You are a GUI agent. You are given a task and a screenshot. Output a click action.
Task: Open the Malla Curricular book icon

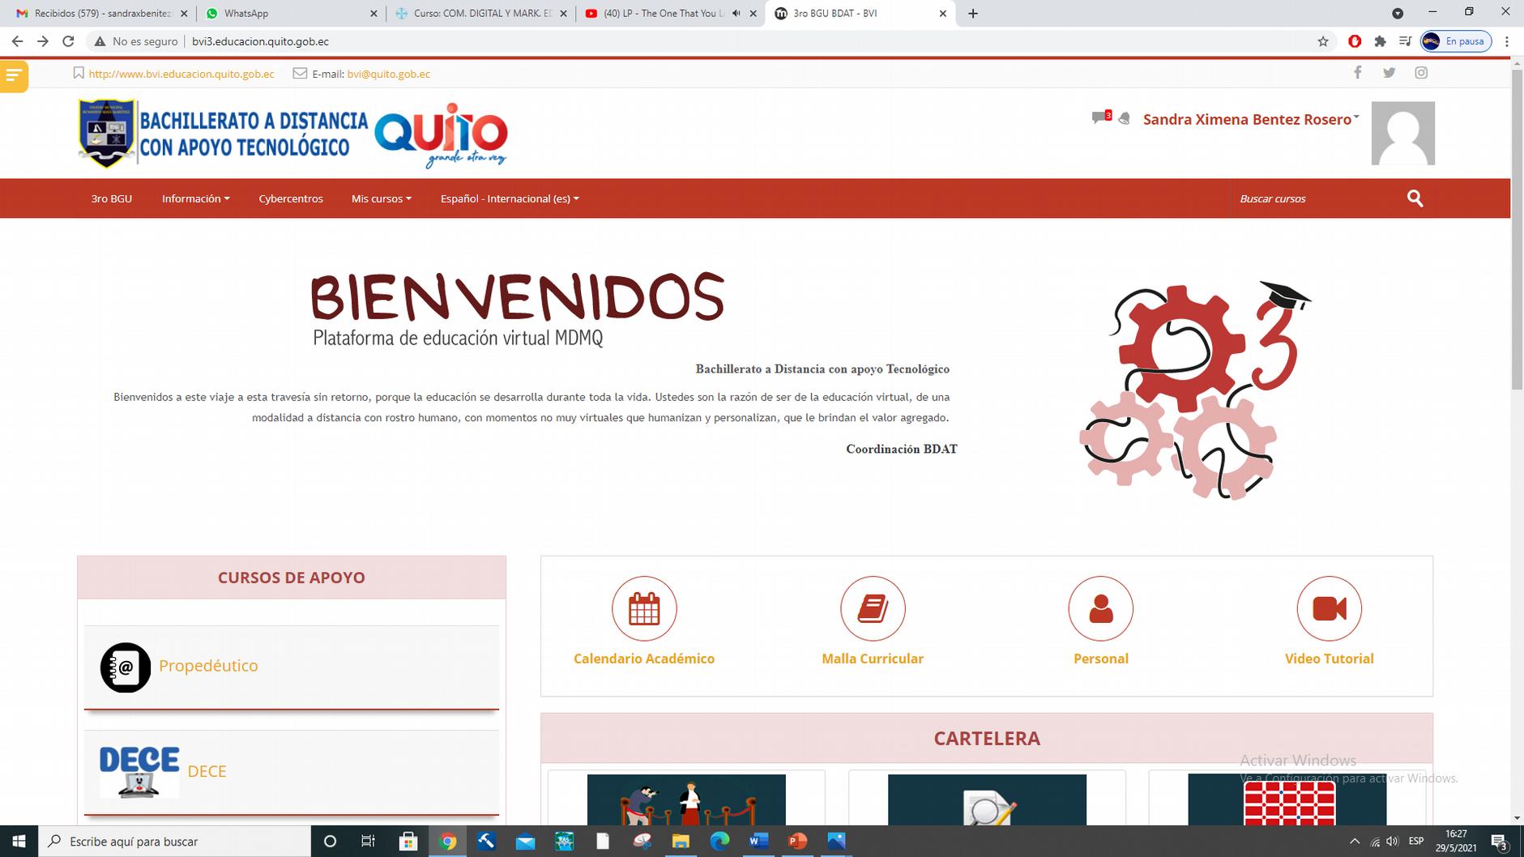point(873,608)
